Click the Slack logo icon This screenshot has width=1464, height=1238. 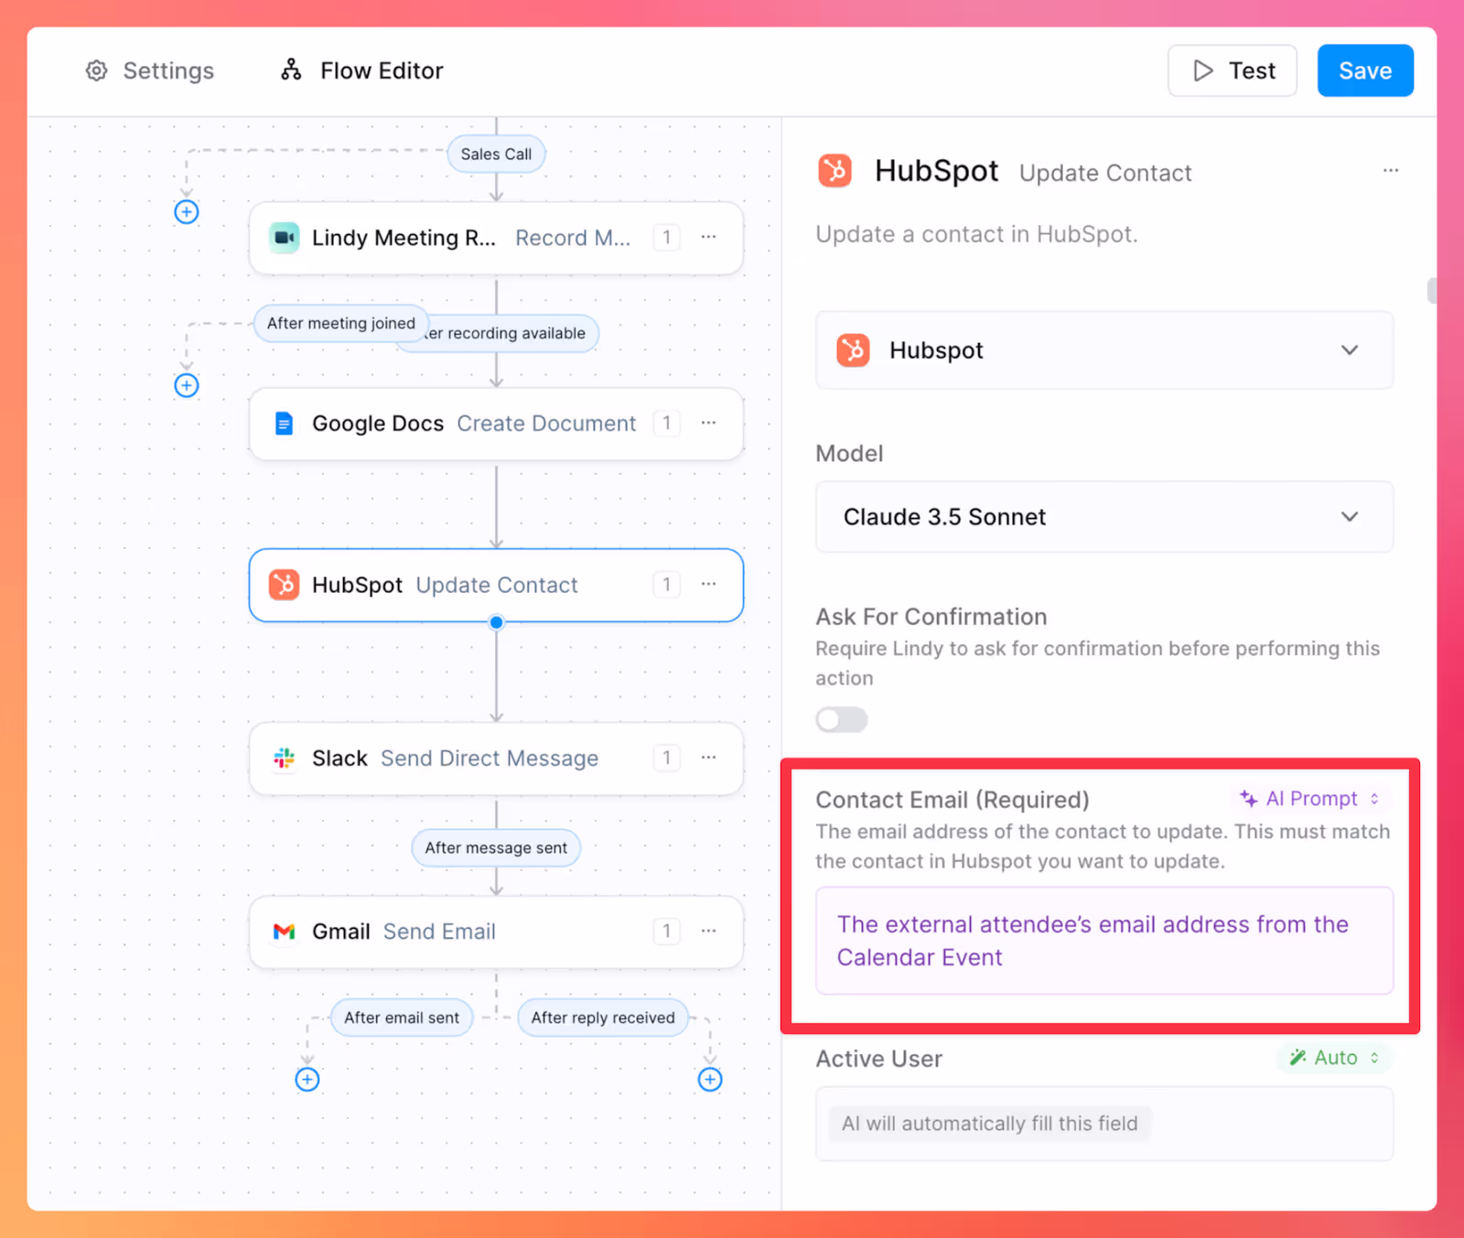coord(285,759)
